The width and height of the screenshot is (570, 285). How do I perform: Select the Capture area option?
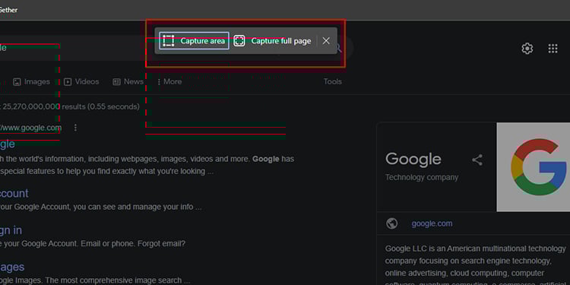click(x=194, y=41)
